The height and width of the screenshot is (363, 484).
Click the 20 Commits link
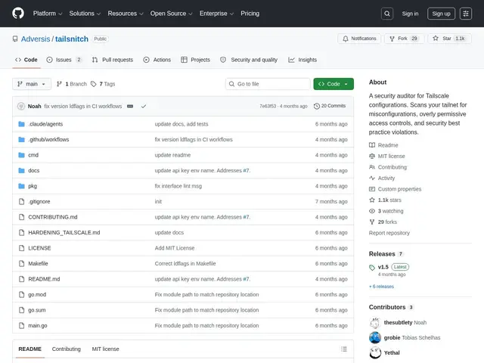330,106
